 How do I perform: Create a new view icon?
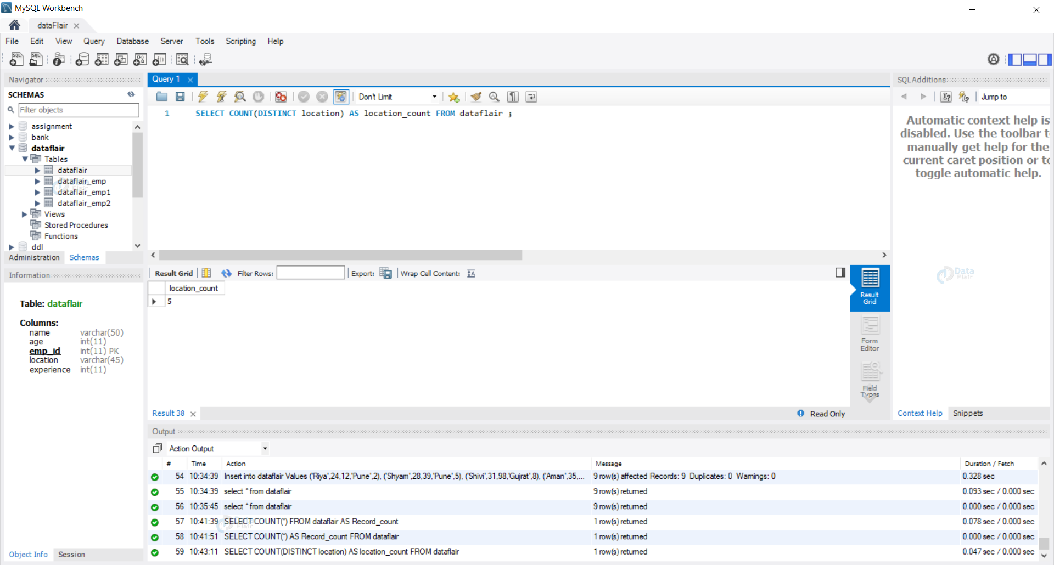point(121,59)
